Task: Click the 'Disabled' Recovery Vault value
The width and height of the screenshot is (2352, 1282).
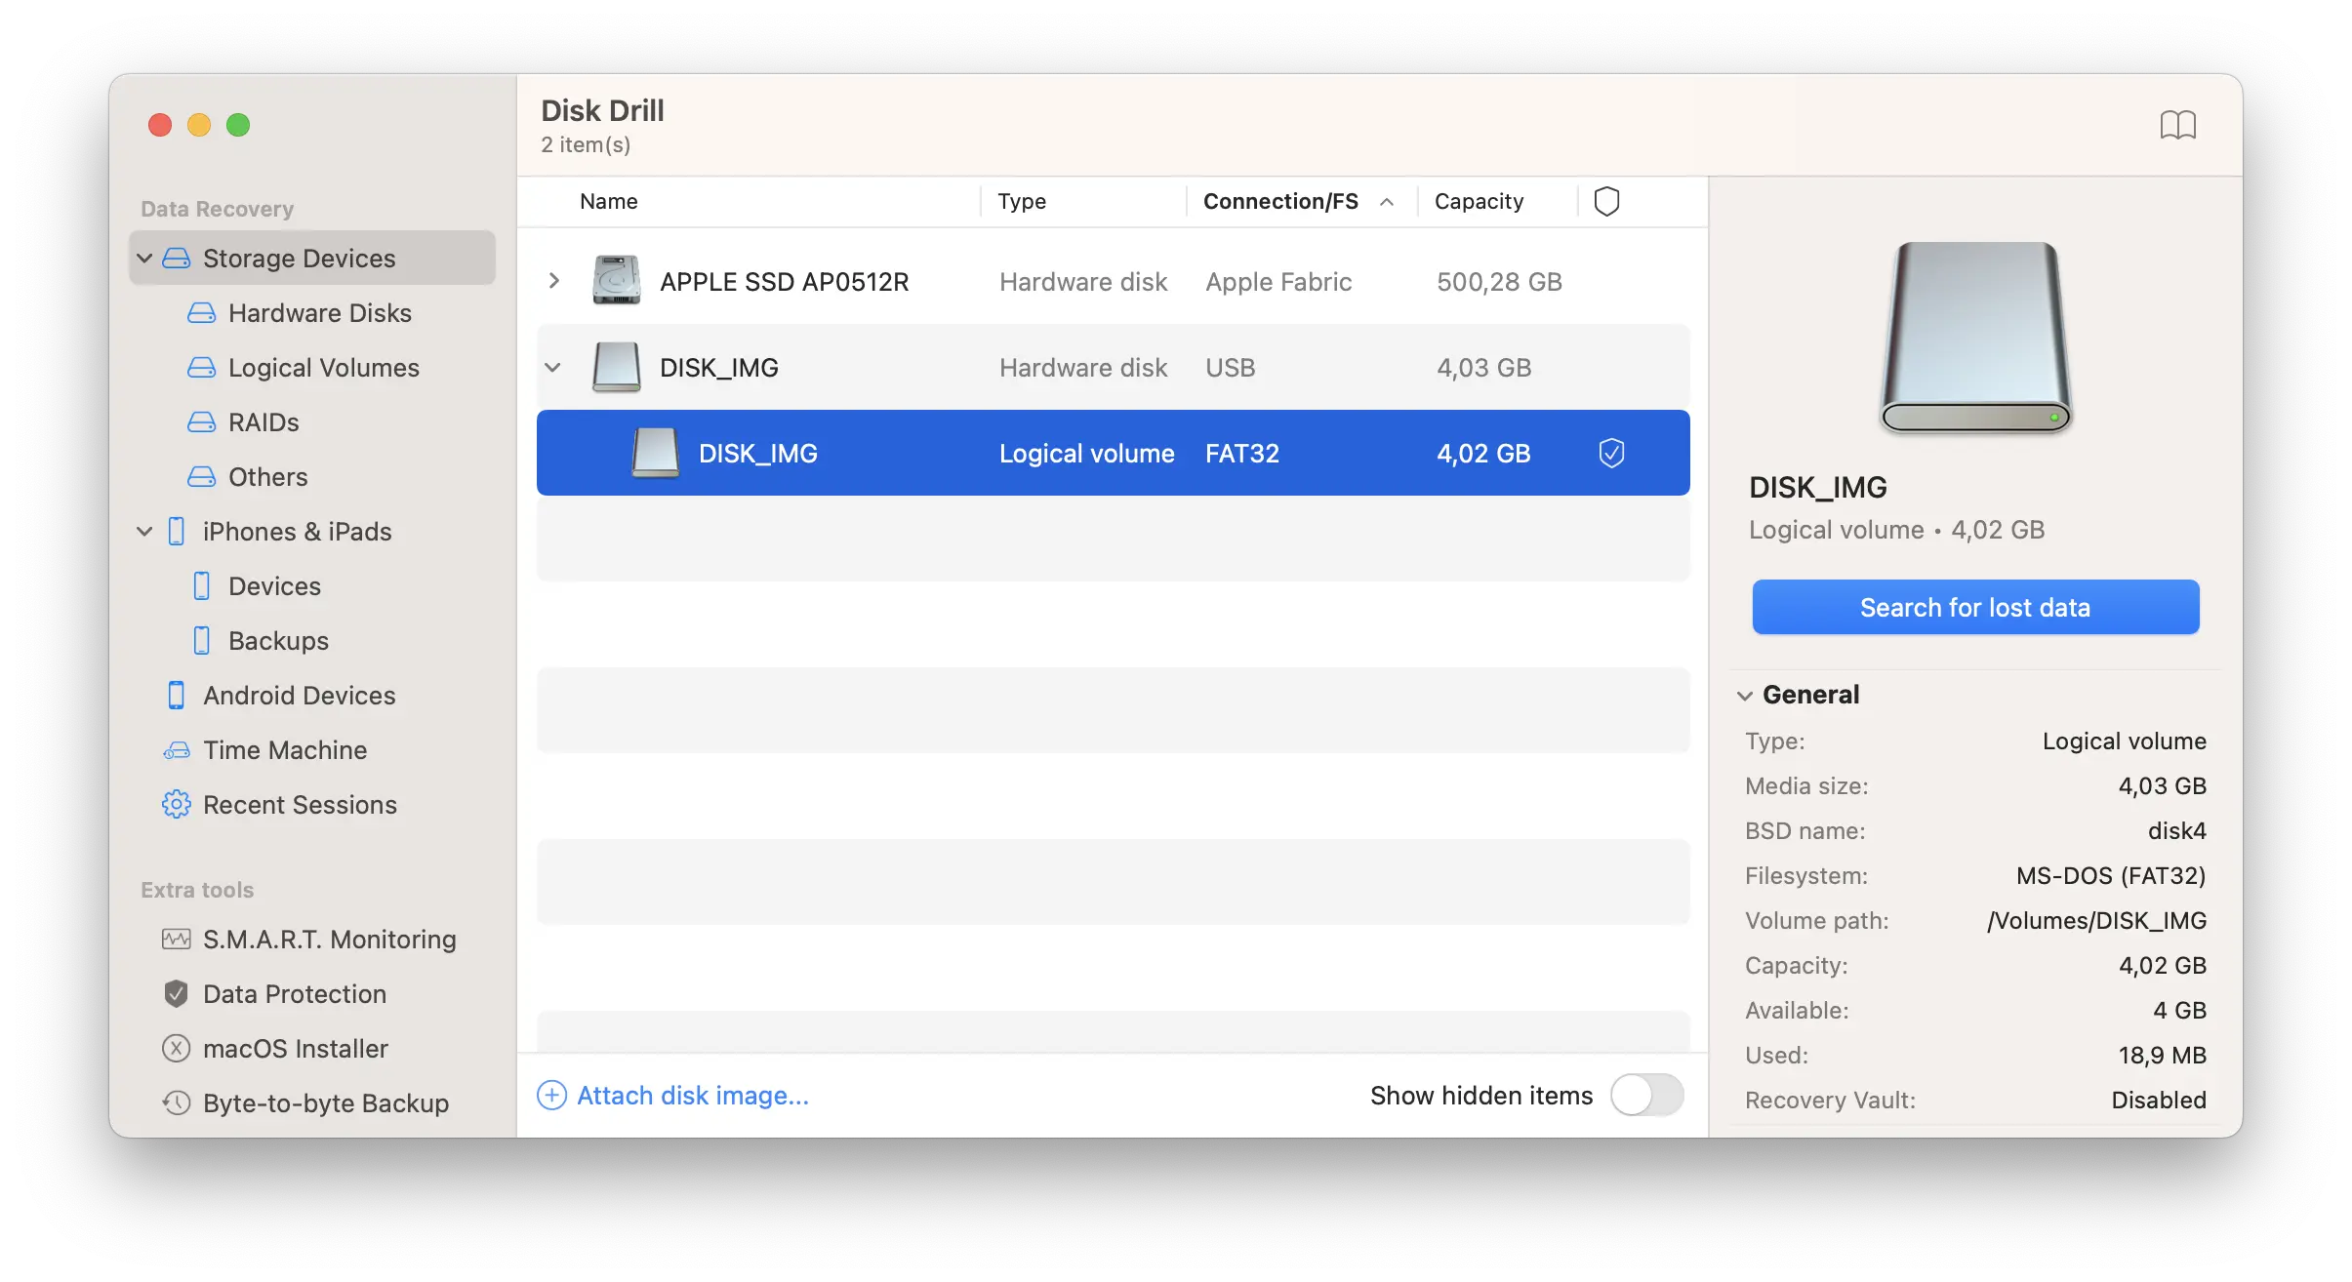Action: coord(2159,1100)
